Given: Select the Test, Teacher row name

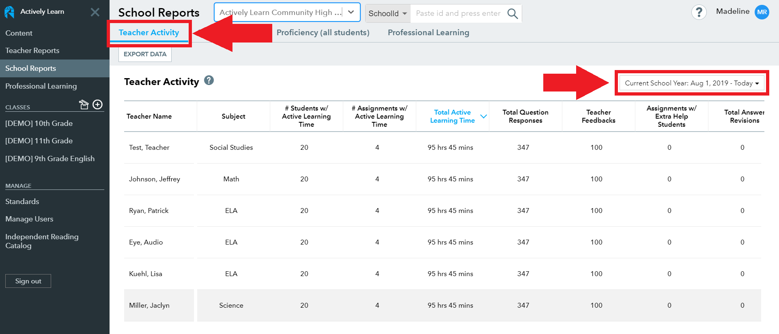Looking at the screenshot, I should (x=149, y=147).
